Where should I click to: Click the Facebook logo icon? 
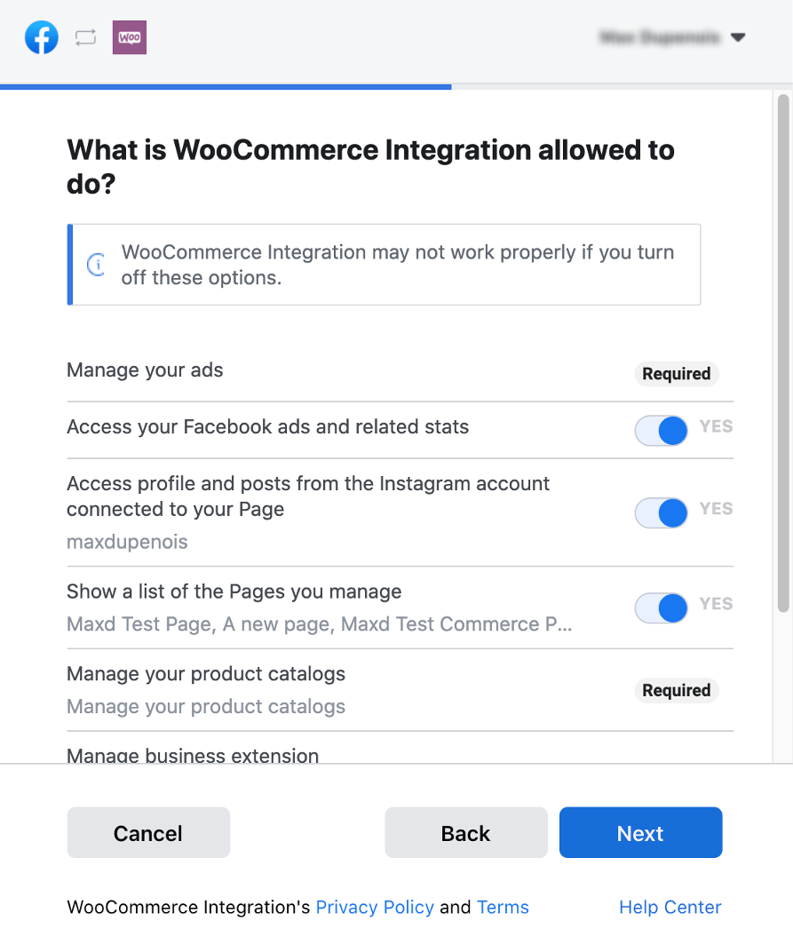click(41, 37)
